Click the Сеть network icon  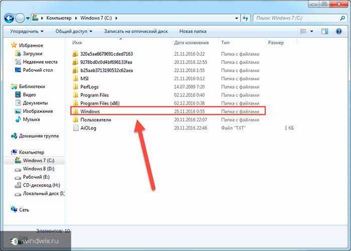pyautogui.click(x=14, y=209)
